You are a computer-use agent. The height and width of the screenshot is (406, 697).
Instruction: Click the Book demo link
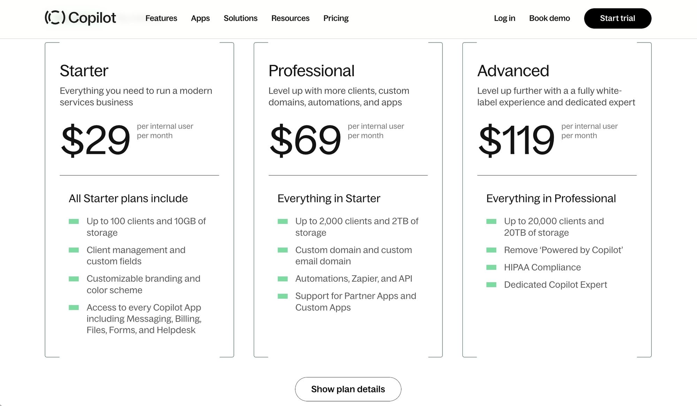(549, 18)
